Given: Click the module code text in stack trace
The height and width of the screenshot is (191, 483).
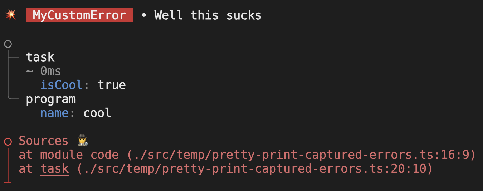Looking at the screenshot, I should coord(79,155).
